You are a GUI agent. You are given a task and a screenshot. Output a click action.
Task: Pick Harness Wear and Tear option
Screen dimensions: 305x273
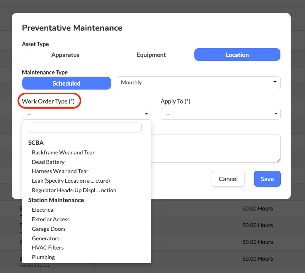[60, 171]
